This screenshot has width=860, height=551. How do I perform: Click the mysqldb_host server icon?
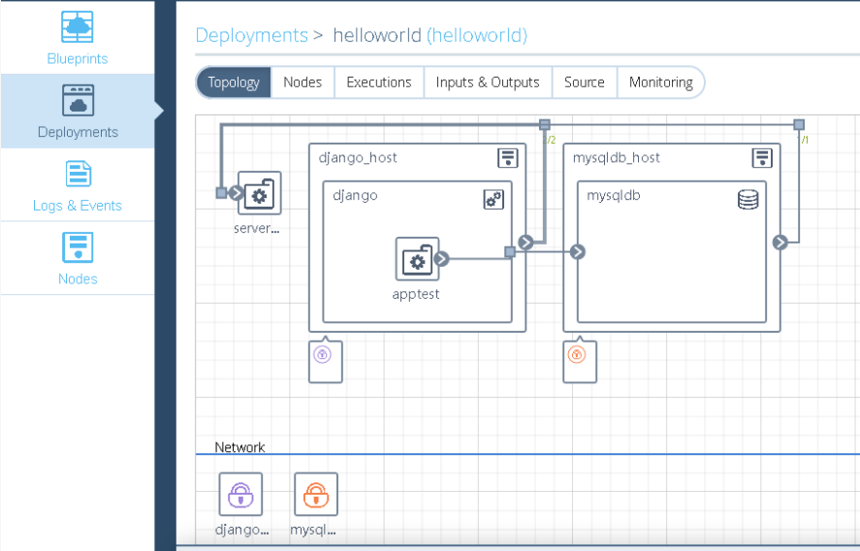pos(762,158)
